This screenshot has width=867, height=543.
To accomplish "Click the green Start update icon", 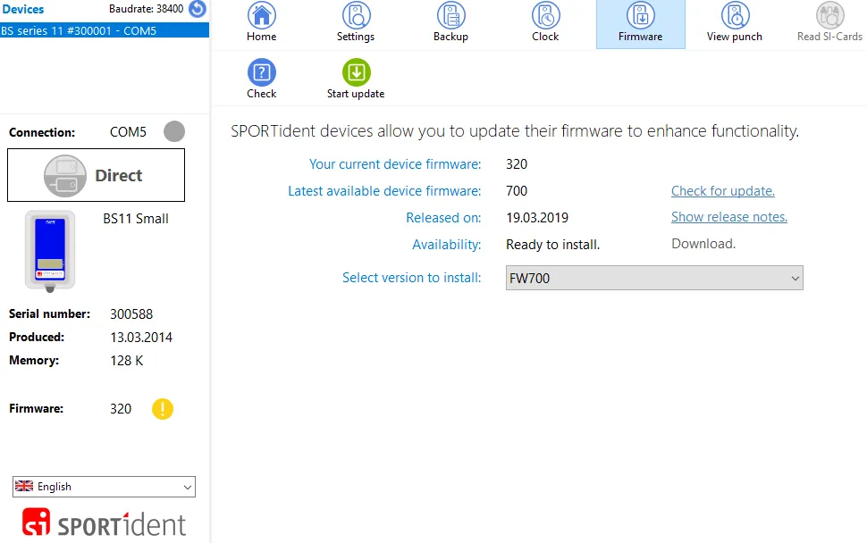I will tap(356, 72).
